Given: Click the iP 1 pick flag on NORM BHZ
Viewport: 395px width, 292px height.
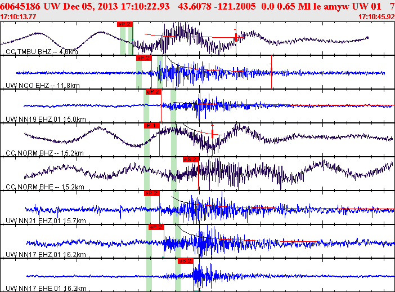Looking at the screenshot, I should 152,126.
